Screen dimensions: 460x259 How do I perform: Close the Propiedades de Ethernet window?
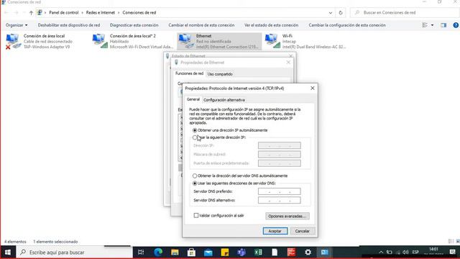tap(288, 63)
